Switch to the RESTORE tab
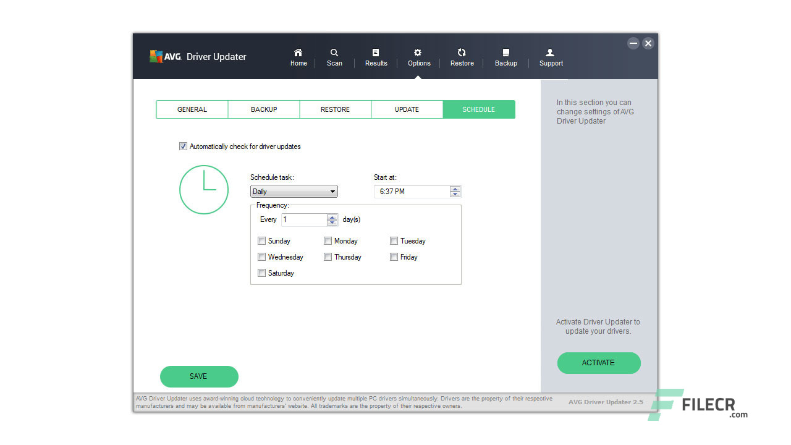 pyautogui.click(x=336, y=109)
